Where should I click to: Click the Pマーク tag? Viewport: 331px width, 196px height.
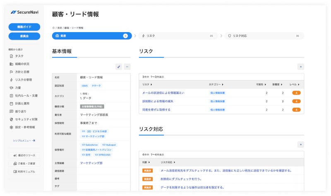pyautogui.click(x=96, y=86)
